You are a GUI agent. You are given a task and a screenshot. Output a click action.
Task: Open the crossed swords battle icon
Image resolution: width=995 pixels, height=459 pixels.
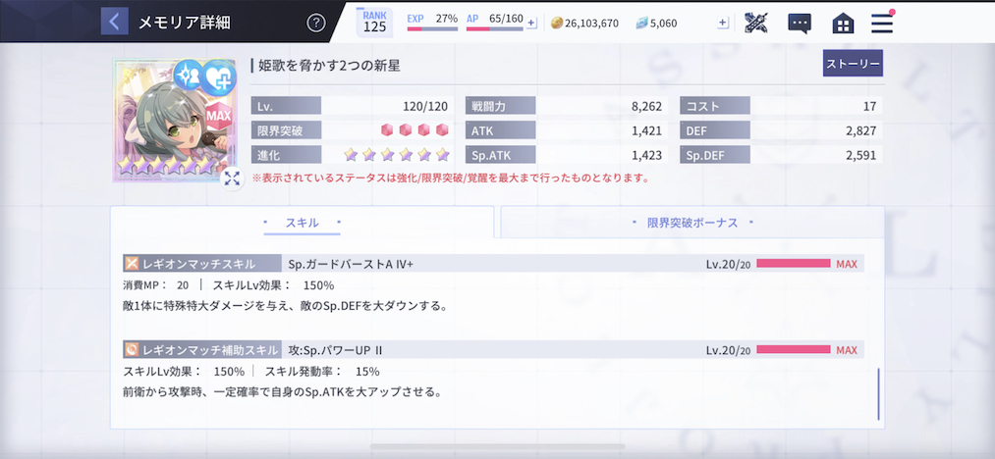[755, 23]
